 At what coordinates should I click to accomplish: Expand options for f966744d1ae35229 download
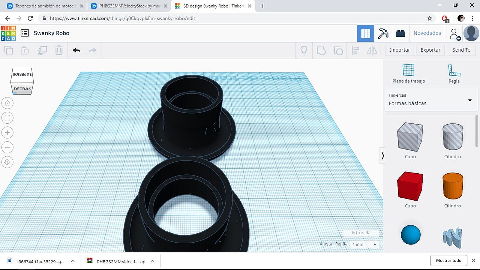pyautogui.click(x=73, y=261)
